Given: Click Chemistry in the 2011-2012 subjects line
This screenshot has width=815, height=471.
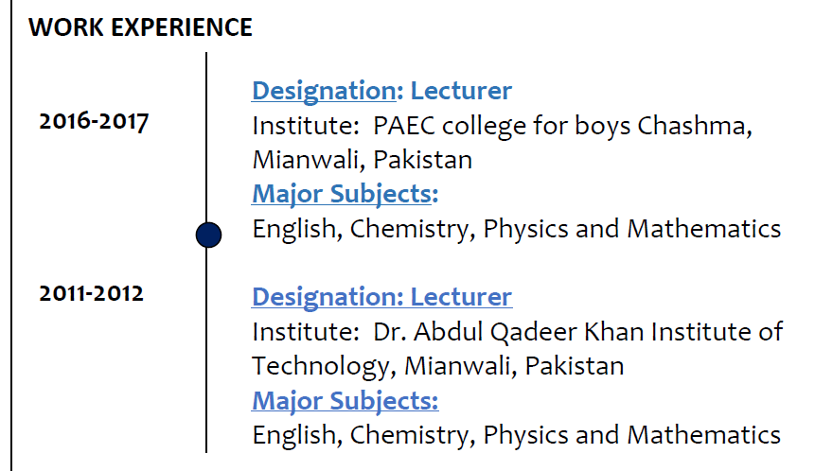Looking at the screenshot, I should 413,435.
